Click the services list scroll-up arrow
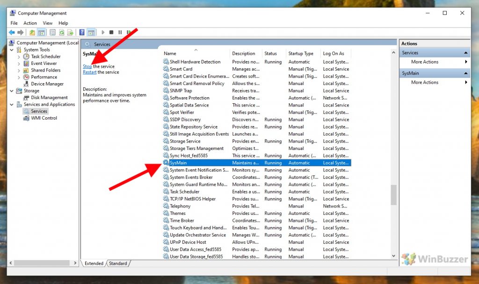 (393, 52)
